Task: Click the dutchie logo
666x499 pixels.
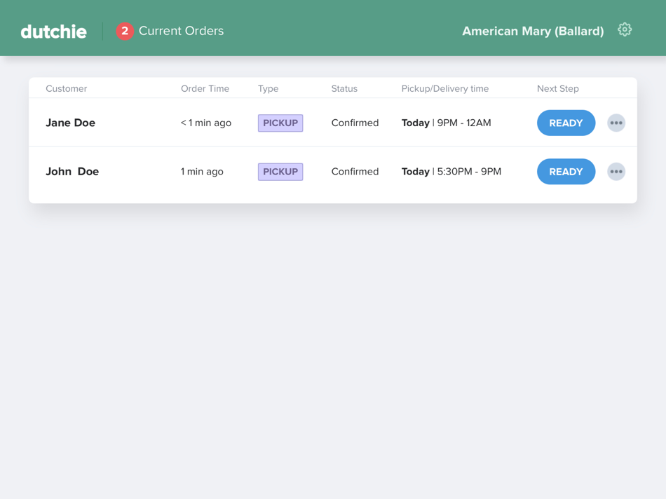Action: [53, 31]
